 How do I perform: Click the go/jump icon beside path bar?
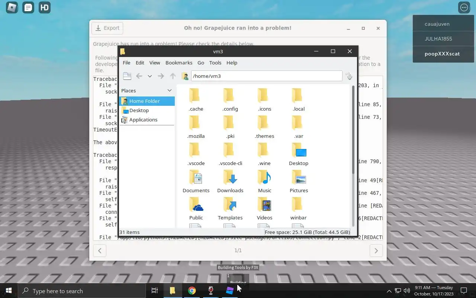(x=349, y=76)
